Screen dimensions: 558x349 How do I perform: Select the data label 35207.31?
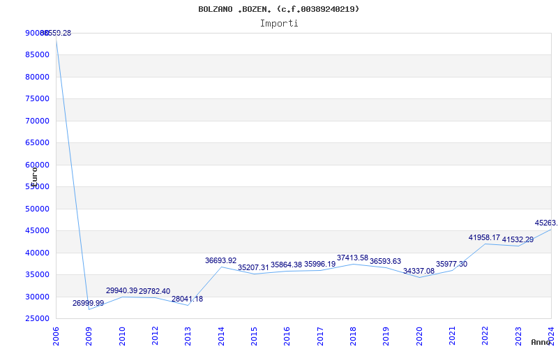point(253,267)
